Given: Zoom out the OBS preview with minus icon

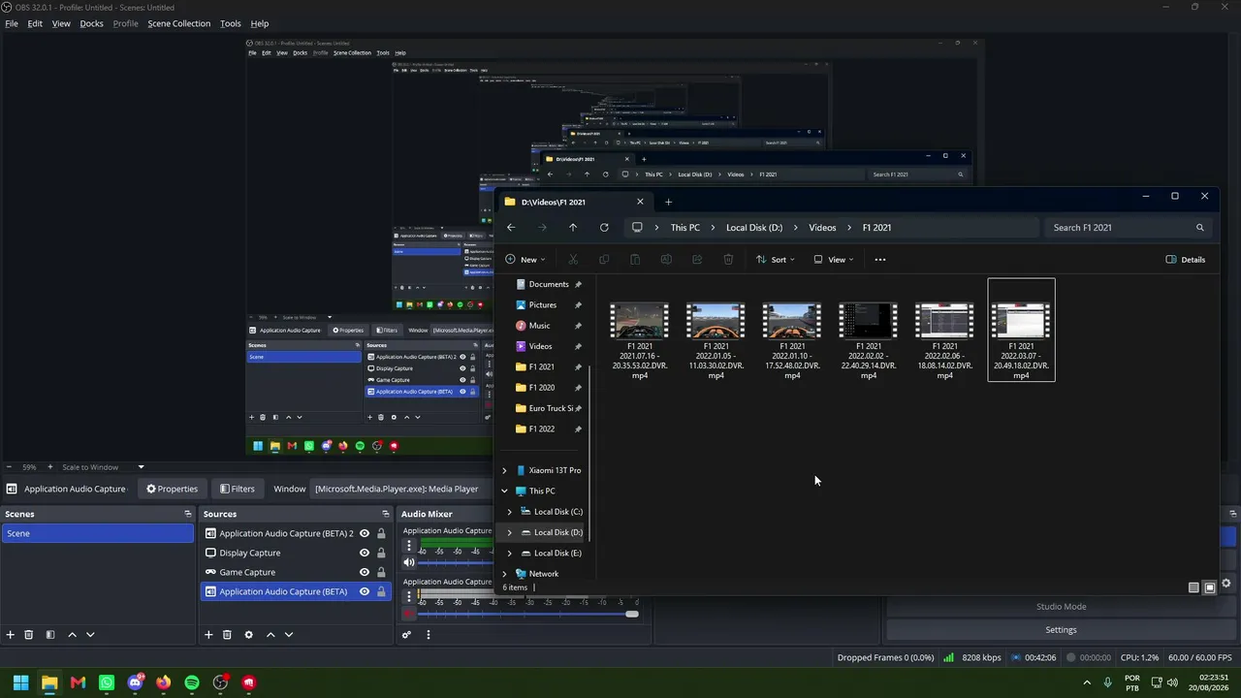Looking at the screenshot, I should point(10,467).
